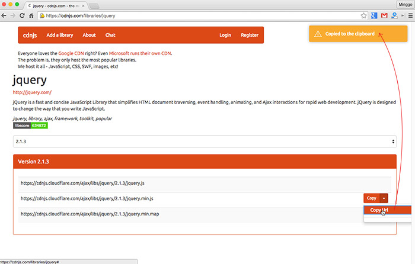Viewport: 415px width, 264px height.
Task: Open the Add a library nav item
Action: point(60,35)
